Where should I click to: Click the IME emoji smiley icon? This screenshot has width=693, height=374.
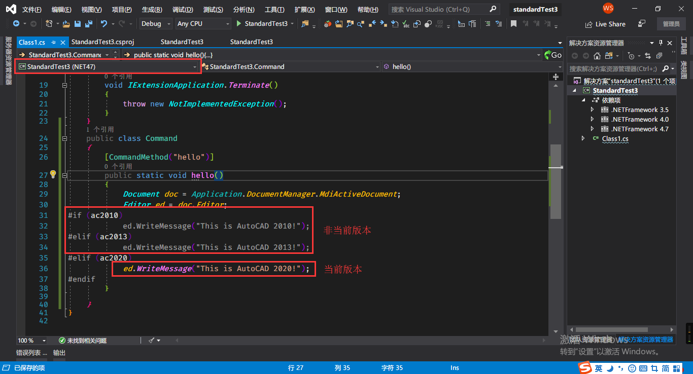(632, 368)
